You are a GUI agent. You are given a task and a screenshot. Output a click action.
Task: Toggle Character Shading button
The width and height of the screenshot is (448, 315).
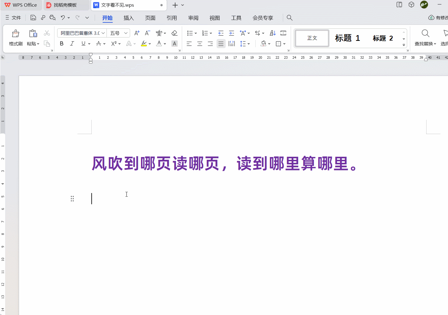tap(175, 44)
